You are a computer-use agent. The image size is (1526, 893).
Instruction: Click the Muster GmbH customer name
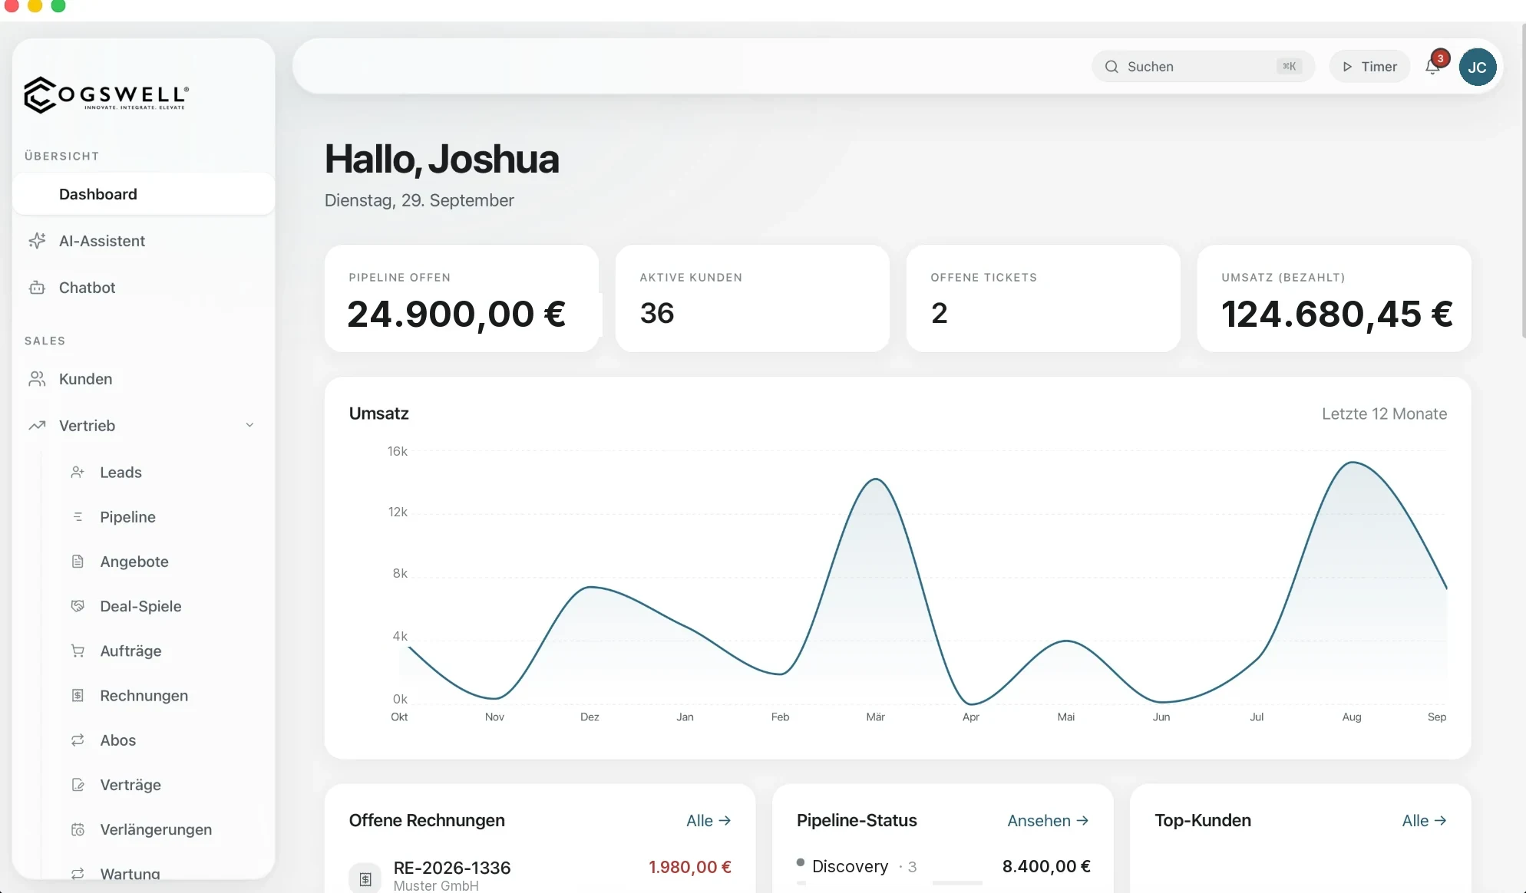pos(436,885)
